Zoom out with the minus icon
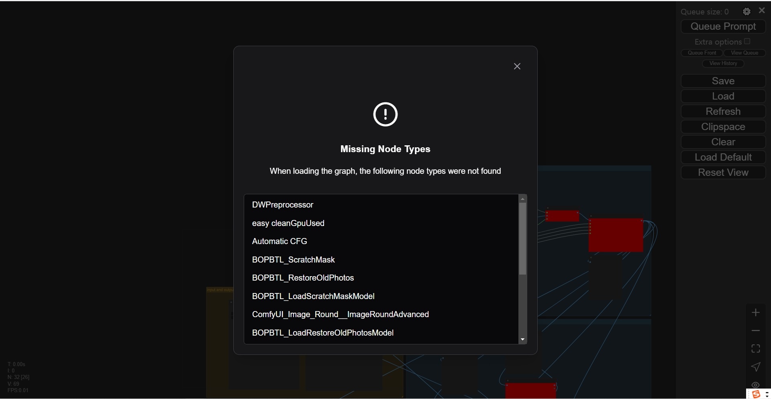Screen dimensions: 771x399 756,330
